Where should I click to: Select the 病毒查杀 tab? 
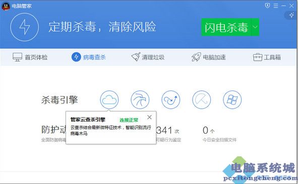(x=89, y=57)
